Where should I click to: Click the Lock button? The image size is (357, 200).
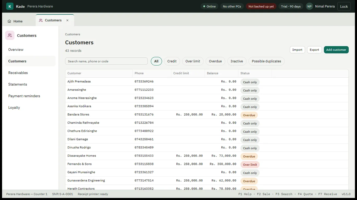point(344,6)
